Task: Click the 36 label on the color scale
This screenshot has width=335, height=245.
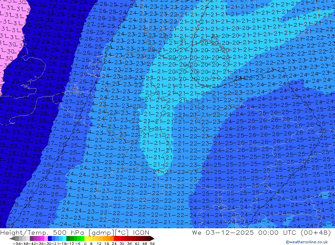Action: pos(129,244)
